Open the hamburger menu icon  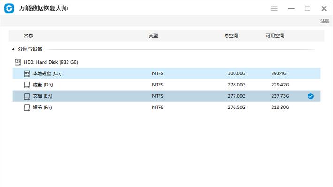274,8
